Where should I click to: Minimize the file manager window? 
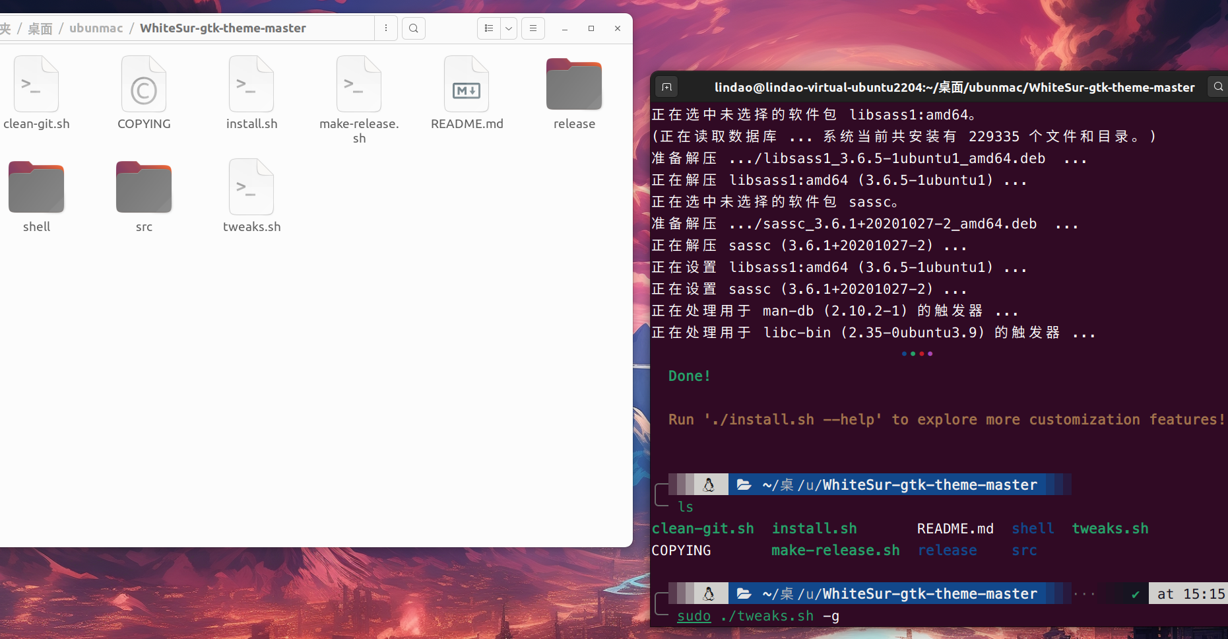(x=565, y=28)
